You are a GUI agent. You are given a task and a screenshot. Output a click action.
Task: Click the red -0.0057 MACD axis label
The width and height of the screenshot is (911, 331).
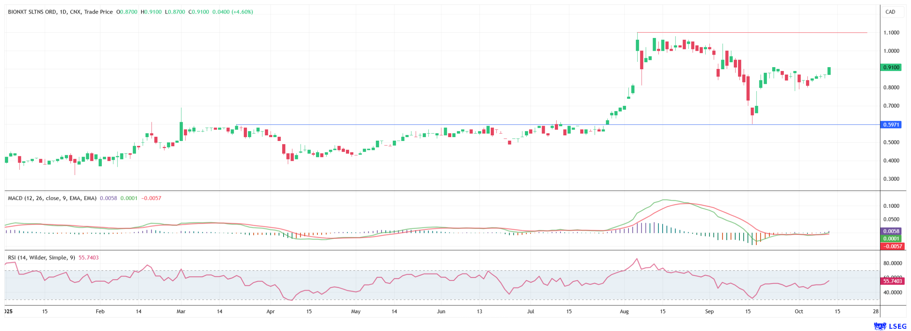[x=892, y=246]
